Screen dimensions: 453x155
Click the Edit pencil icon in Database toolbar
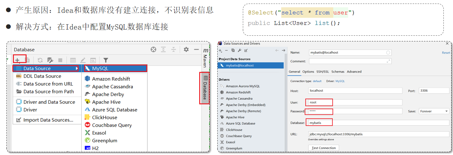click(x=83, y=60)
